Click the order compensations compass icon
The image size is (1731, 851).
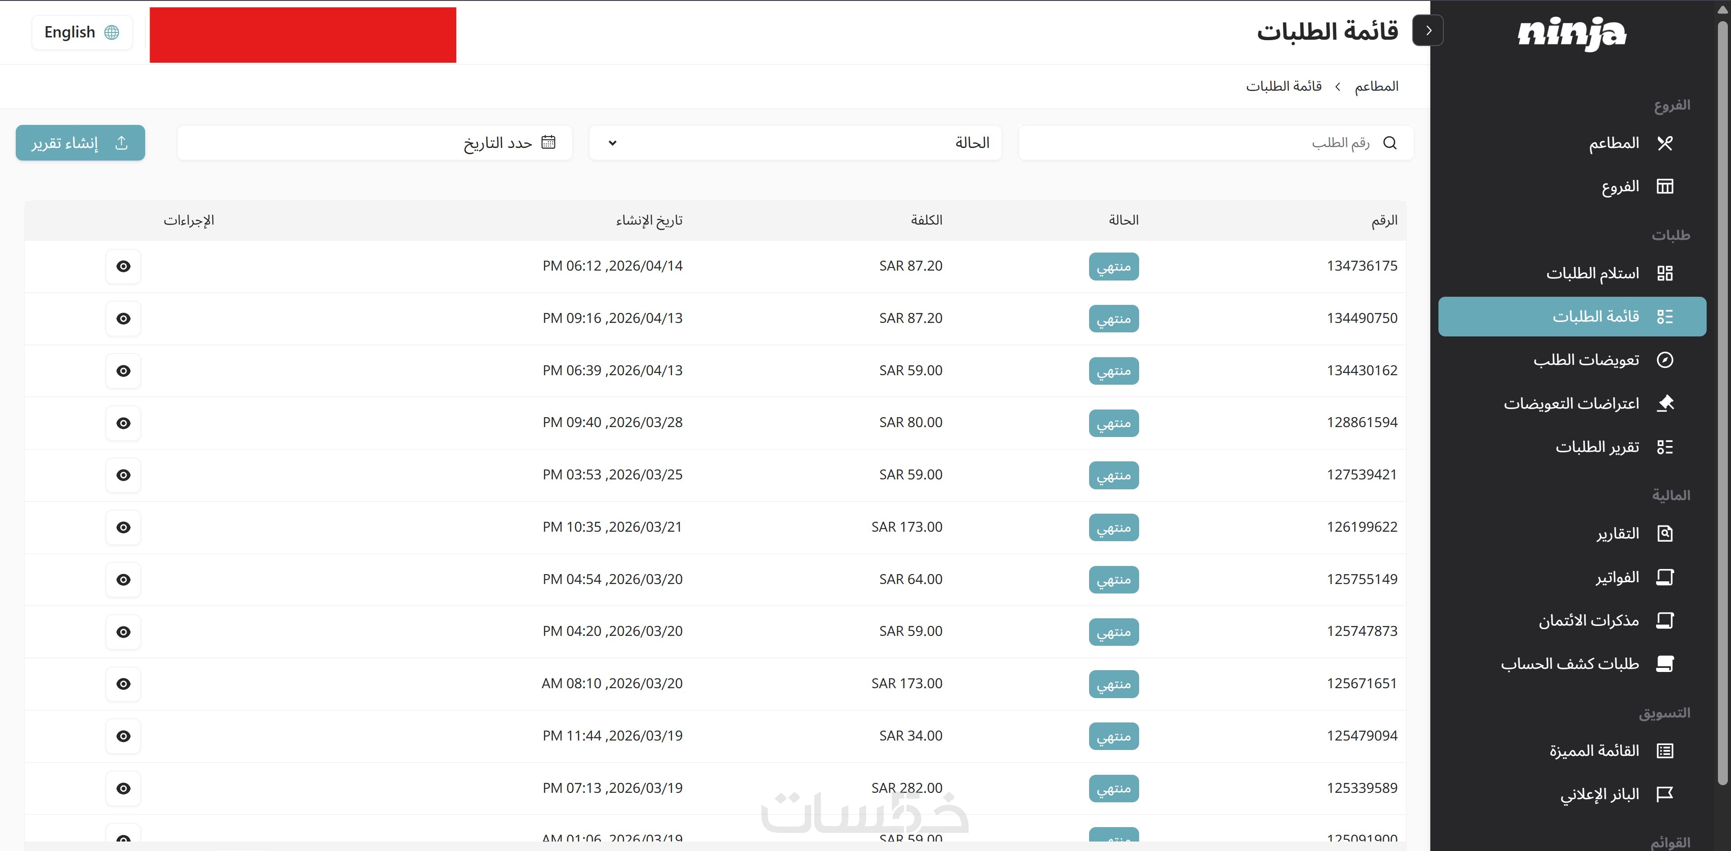[1664, 359]
